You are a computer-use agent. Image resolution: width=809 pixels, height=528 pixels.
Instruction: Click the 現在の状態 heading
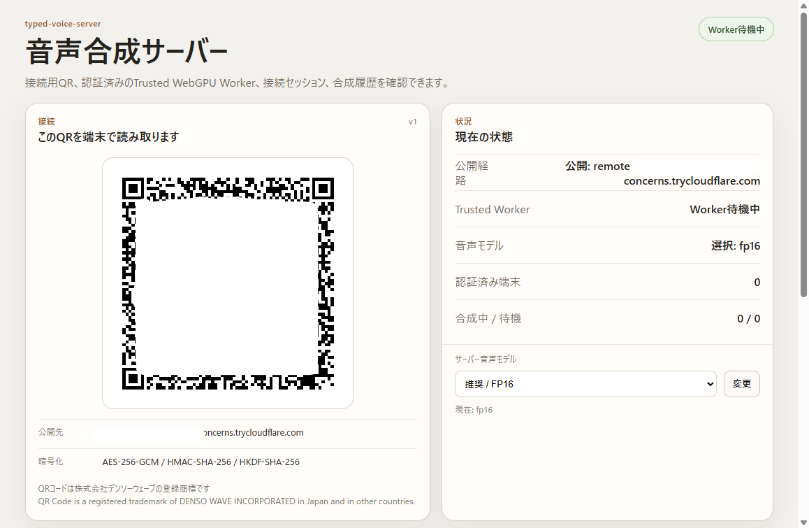(484, 137)
